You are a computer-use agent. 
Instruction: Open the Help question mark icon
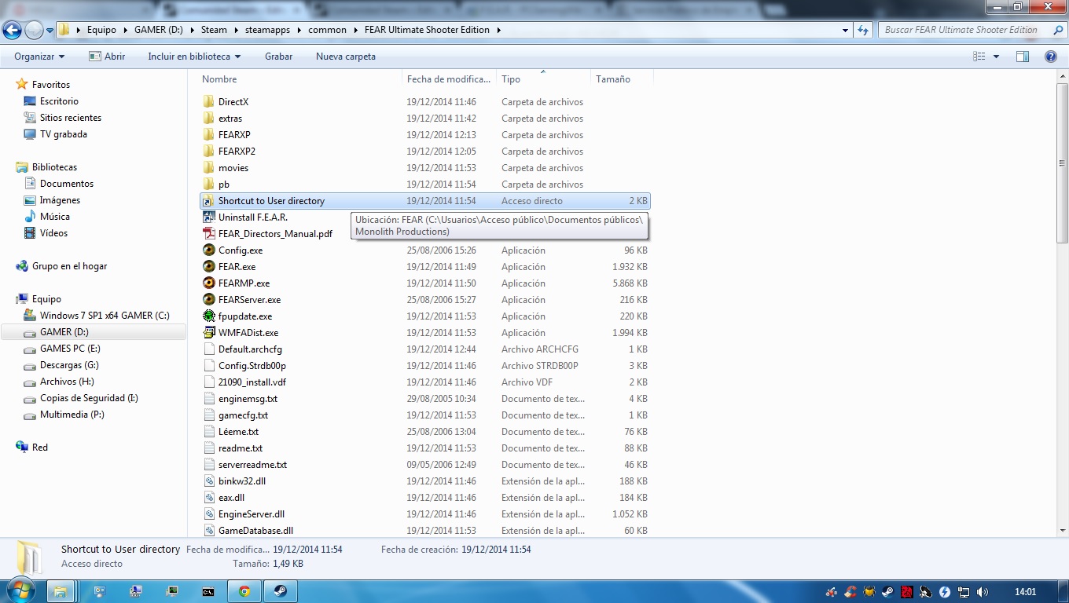(x=1050, y=57)
